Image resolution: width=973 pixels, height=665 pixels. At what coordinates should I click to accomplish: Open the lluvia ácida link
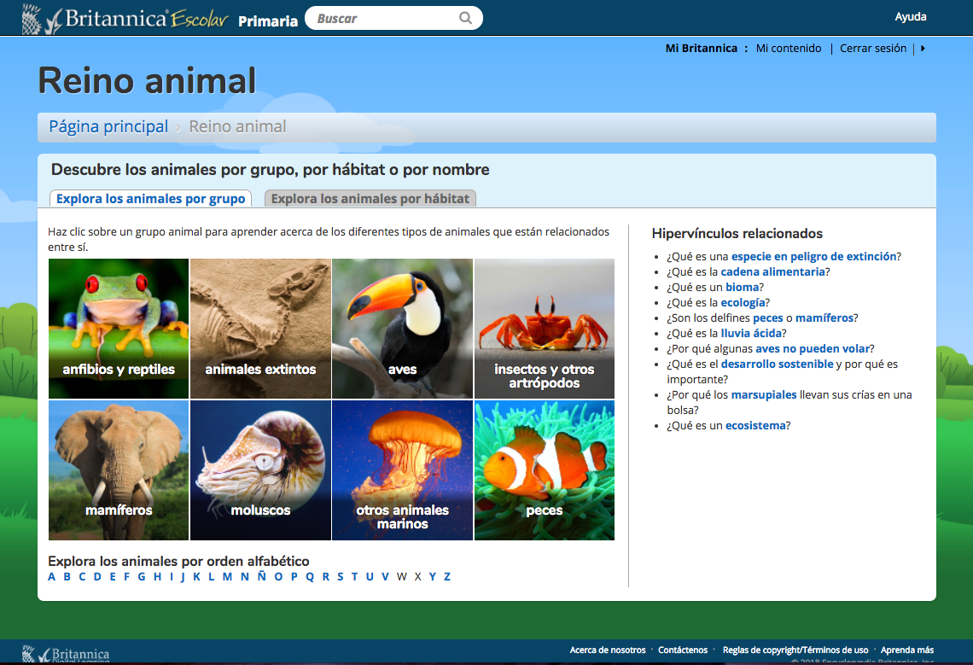pos(751,334)
